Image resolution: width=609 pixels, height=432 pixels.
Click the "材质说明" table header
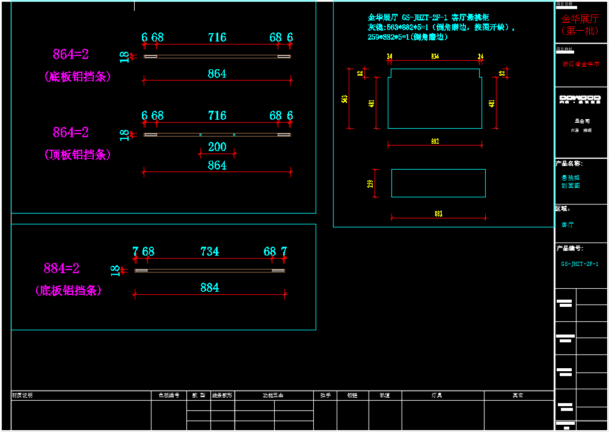point(22,395)
